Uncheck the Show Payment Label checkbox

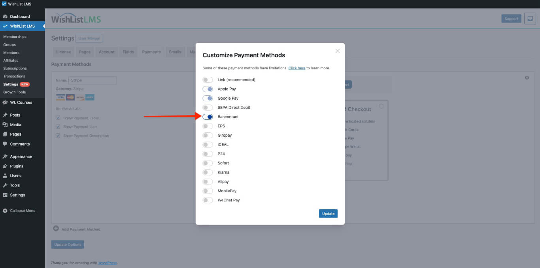[58, 118]
